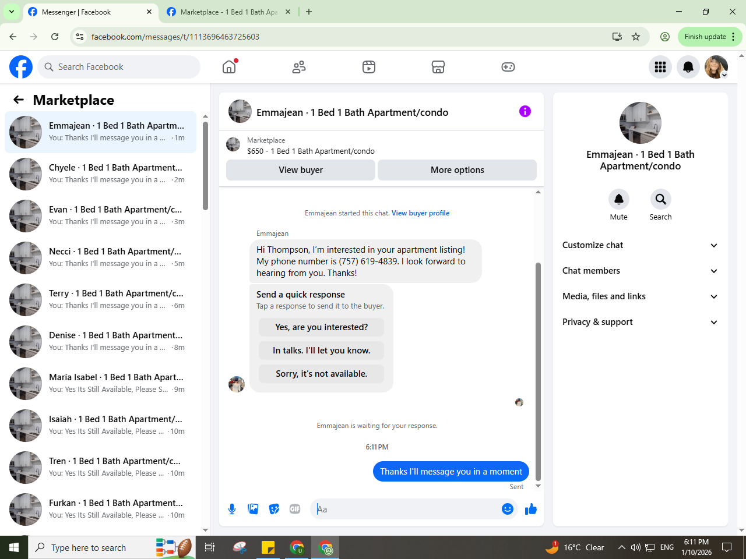This screenshot has width=746, height=559.
Task: Open a new browser tab
Action: (x=309, y=12)
